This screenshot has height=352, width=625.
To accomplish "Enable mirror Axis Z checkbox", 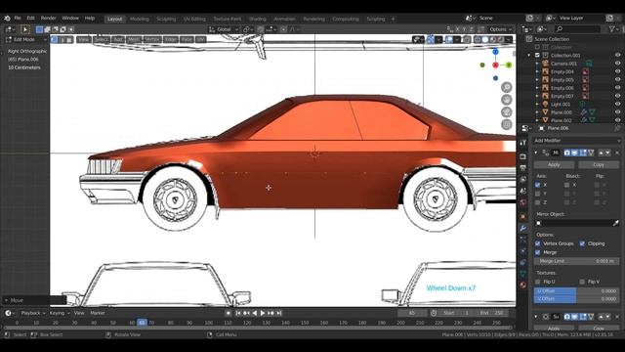I will coord(538,202).
